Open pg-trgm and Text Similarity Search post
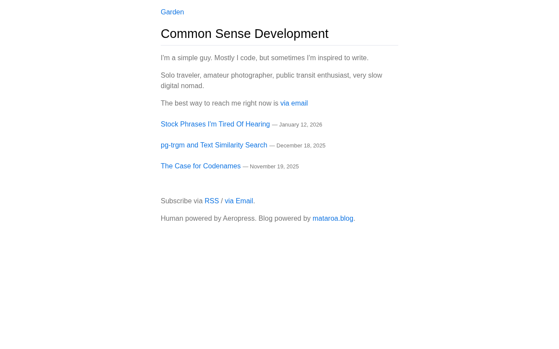This screenshot has height=349, width=559. pos(214,145)
